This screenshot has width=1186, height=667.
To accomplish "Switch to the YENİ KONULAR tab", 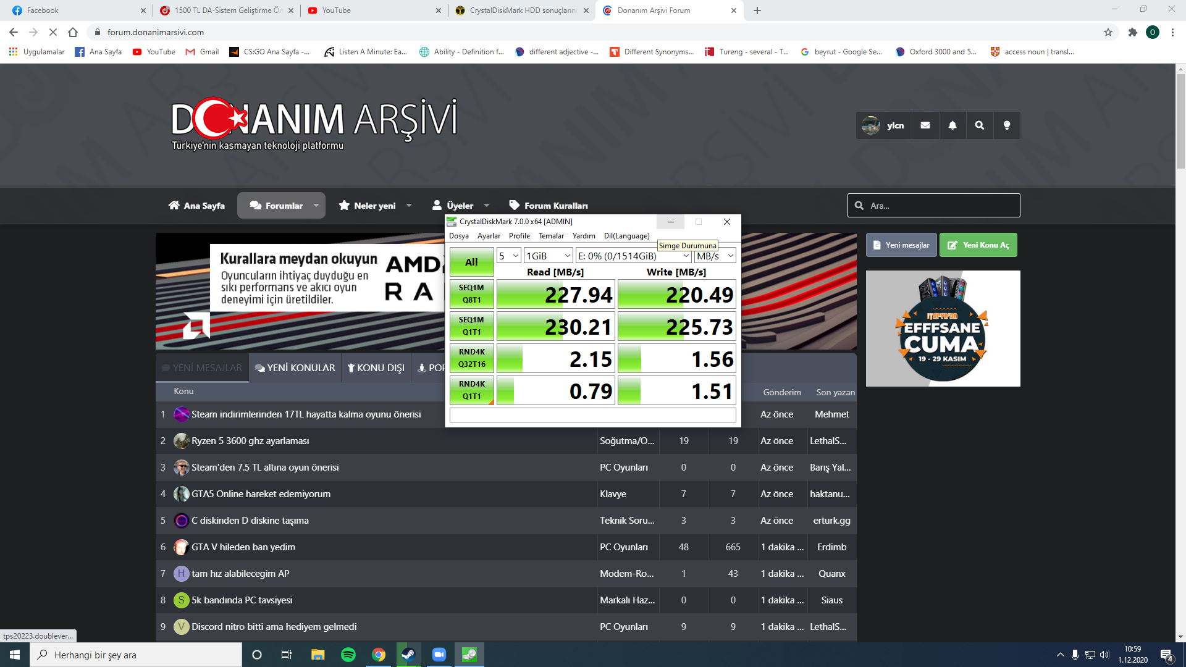I will tap(295, 368).
